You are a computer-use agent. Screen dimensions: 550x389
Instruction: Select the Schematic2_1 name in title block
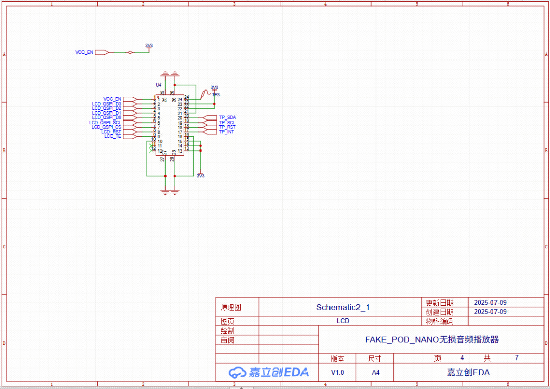point(343,307)
